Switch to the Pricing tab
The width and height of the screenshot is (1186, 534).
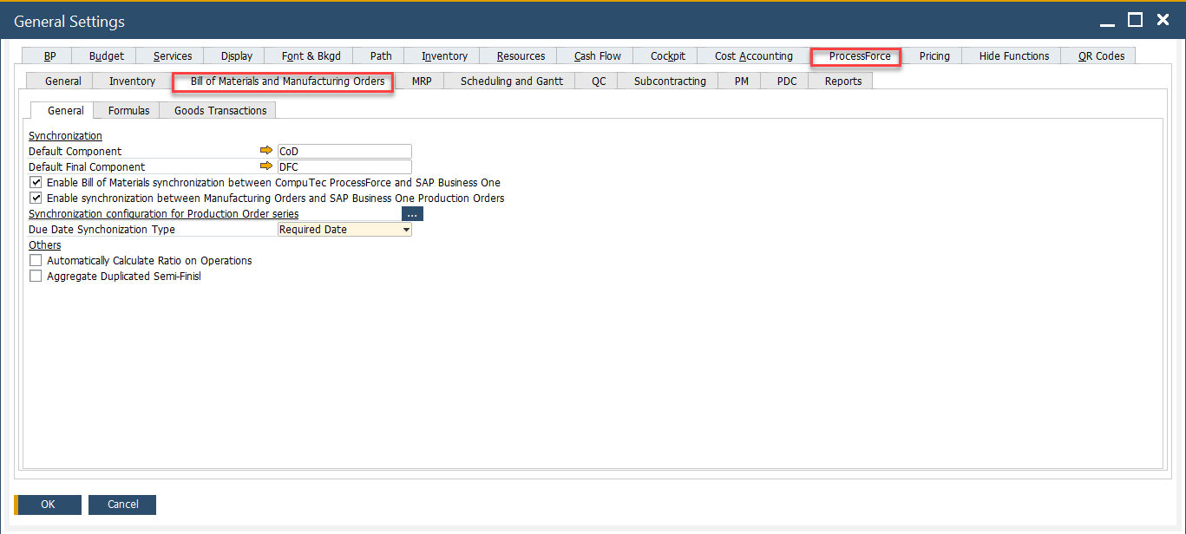tap(934, 55)
